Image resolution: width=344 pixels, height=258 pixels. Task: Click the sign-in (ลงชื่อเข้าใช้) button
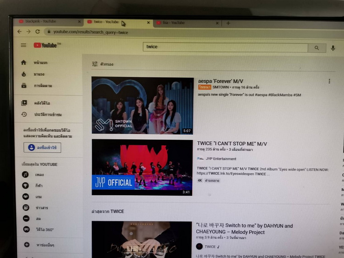click(x=42, y=148)
